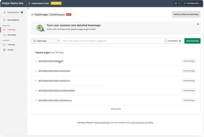Open the Recordings camera icon
Screen dimensions: 204x137
coord(4,35)
